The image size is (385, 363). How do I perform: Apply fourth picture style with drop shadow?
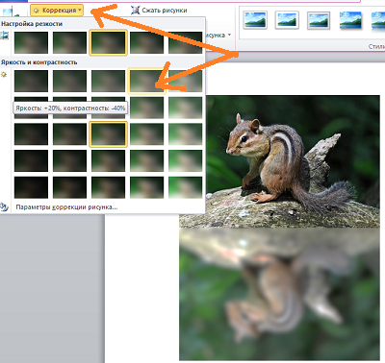point(350,20)
